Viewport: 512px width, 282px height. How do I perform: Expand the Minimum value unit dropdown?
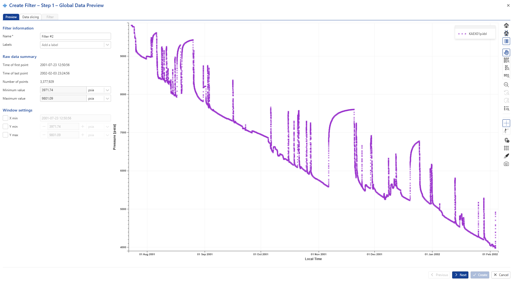pyautogui.click(x=107, y=90)
